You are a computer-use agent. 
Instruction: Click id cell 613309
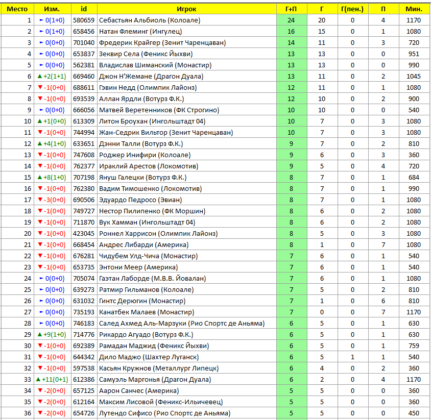click(x=84, y=121)
